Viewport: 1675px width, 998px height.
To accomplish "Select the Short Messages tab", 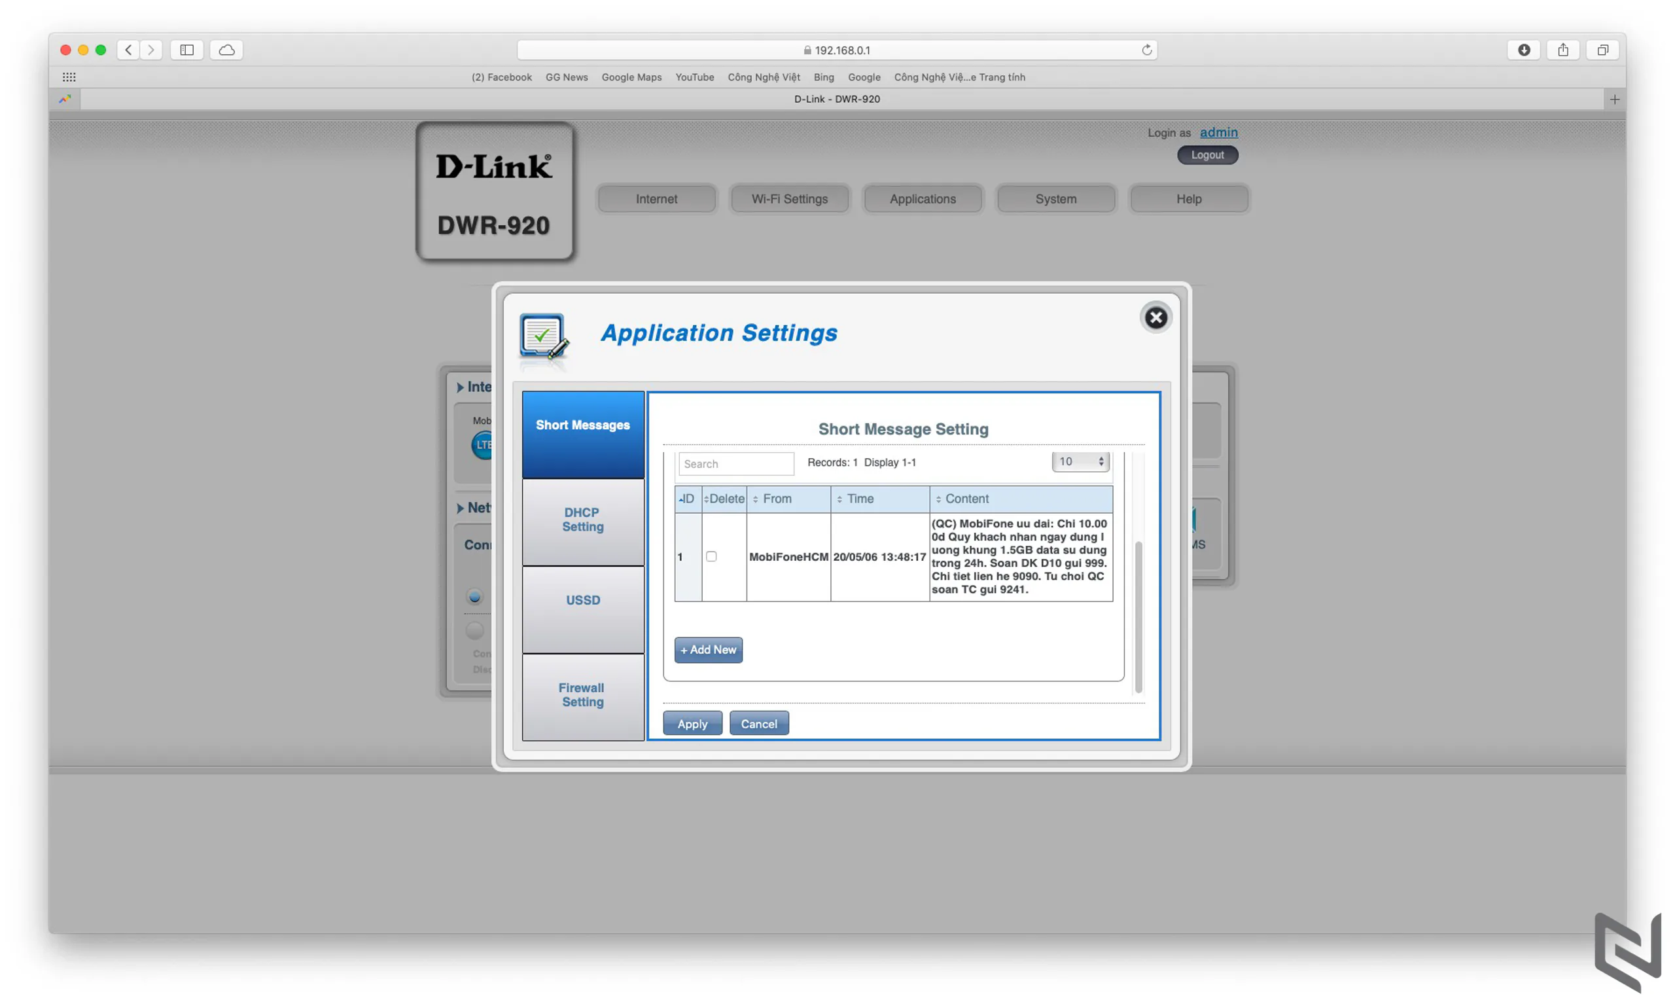I will (x=583, y=434).
